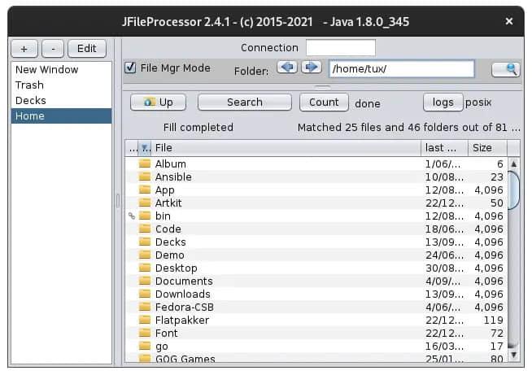Open the logs button
Screen dimensions: 532x375
(x=443, y=102)
